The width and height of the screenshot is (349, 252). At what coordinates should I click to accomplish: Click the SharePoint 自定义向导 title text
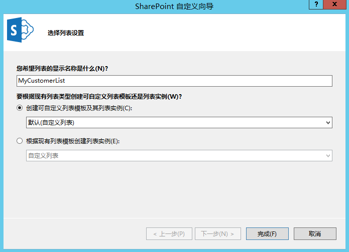[x=174, y=6]
